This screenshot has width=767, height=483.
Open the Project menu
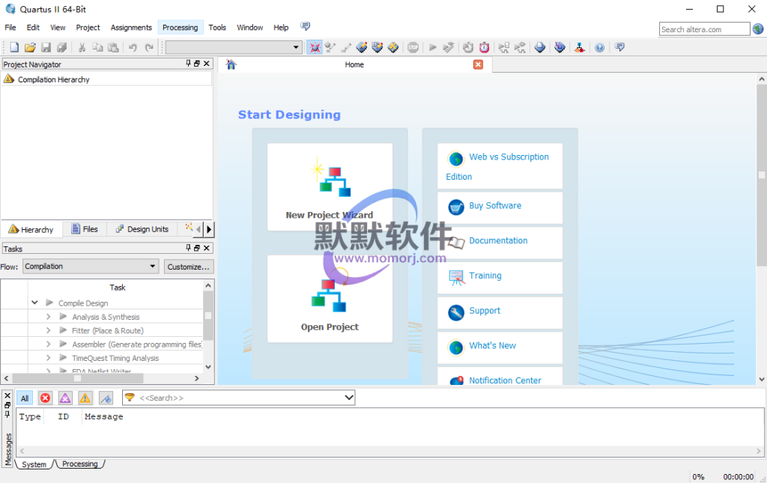pos(88,28)
